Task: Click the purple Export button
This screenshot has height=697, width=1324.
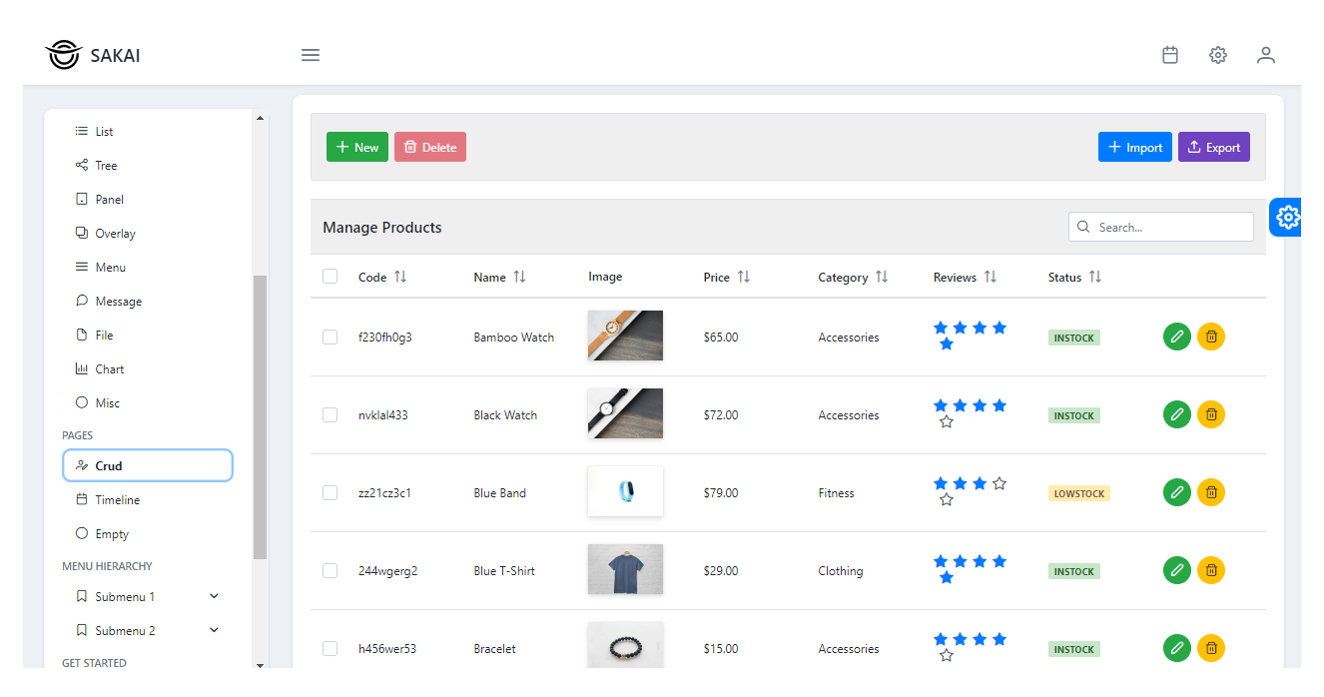Action: tap(1213, 147)
